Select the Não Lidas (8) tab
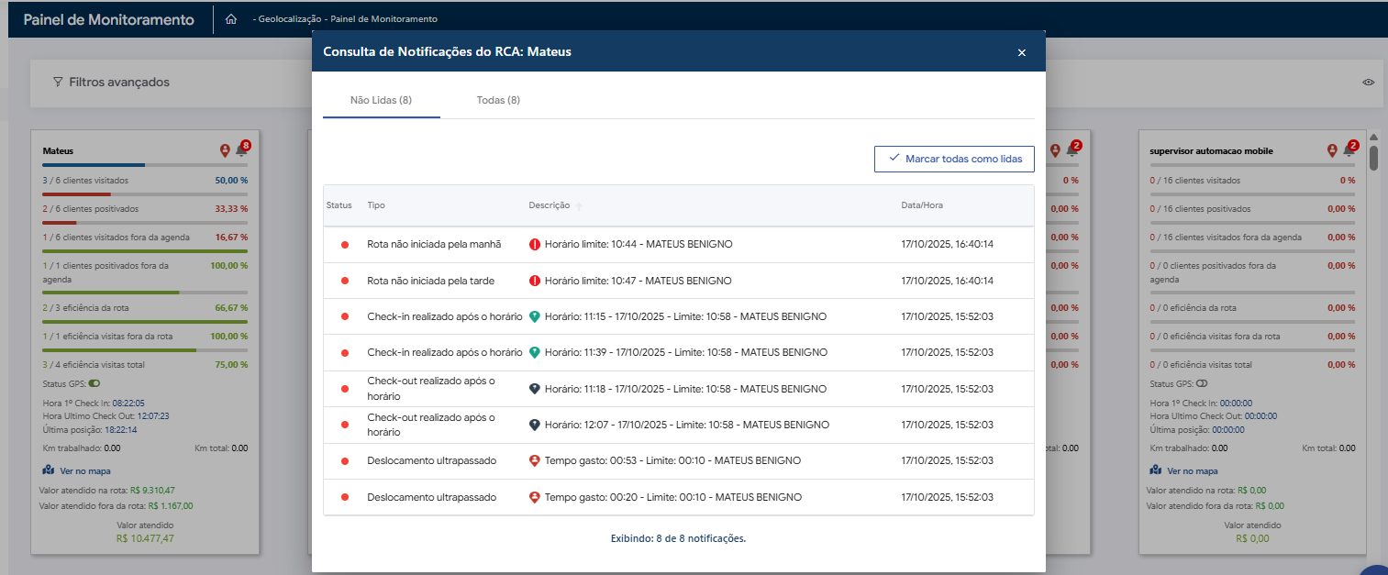This screenshot has width=1388, height=575. click(381, 100)
